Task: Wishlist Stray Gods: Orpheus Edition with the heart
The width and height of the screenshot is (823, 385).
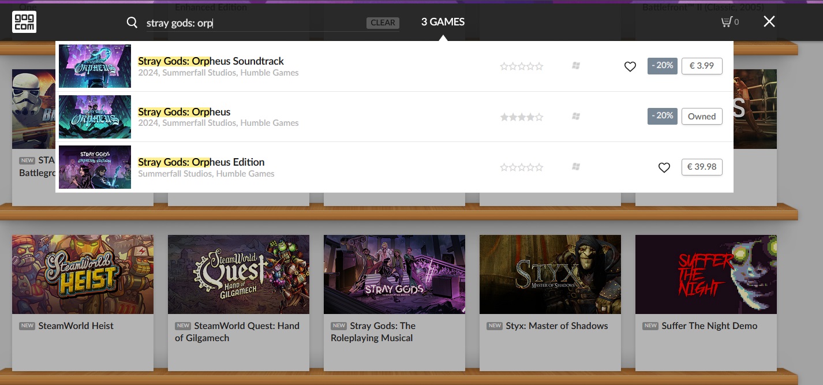Action: point(664,167)
